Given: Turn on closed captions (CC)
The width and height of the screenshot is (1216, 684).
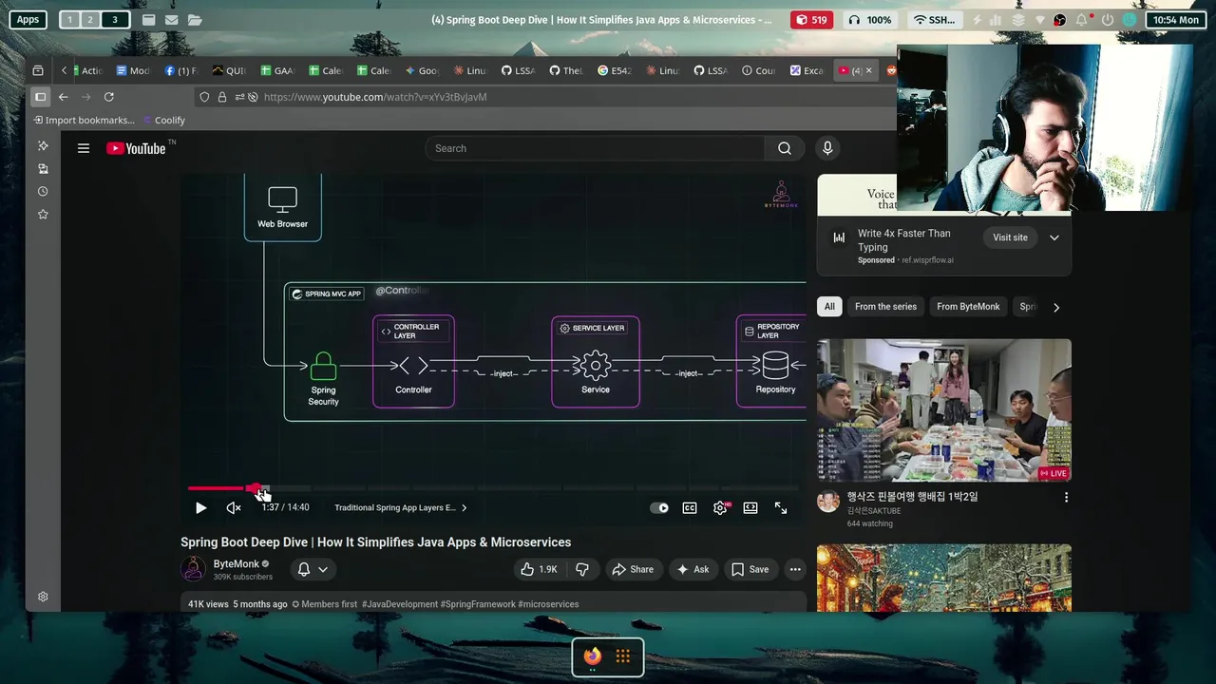Looking at the screenshot, I should tap(690, 508).
